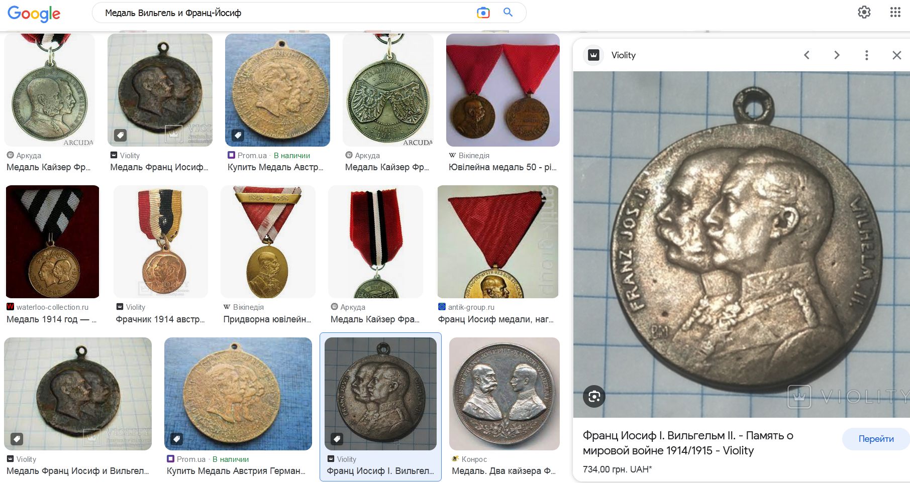910x483 pixels.
Task: Show next image in preview panel
Action: pos(837,55)
